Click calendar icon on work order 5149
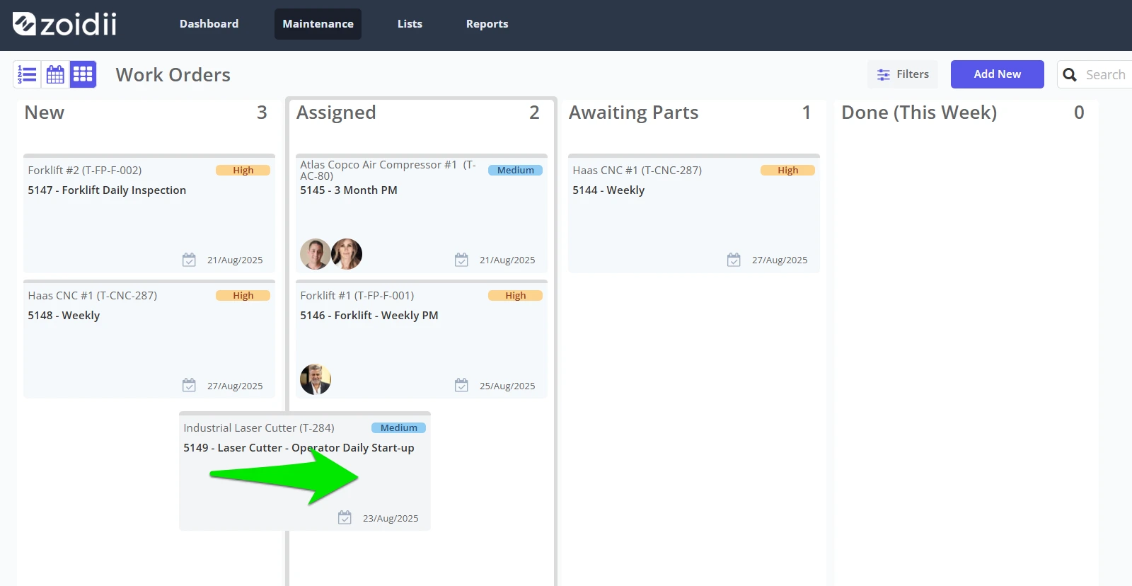 point(345,517)
